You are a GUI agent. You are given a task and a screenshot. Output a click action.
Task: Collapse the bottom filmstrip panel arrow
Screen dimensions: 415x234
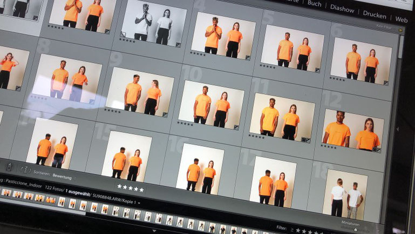click(154, 231)
